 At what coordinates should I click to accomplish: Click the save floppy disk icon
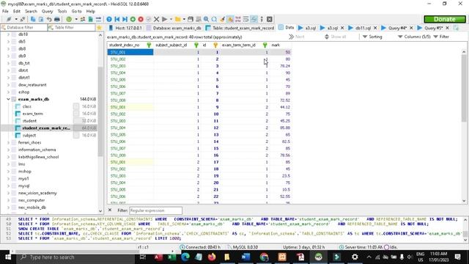[x=191, y=19]
